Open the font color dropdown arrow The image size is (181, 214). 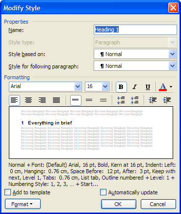pos(171,87)
